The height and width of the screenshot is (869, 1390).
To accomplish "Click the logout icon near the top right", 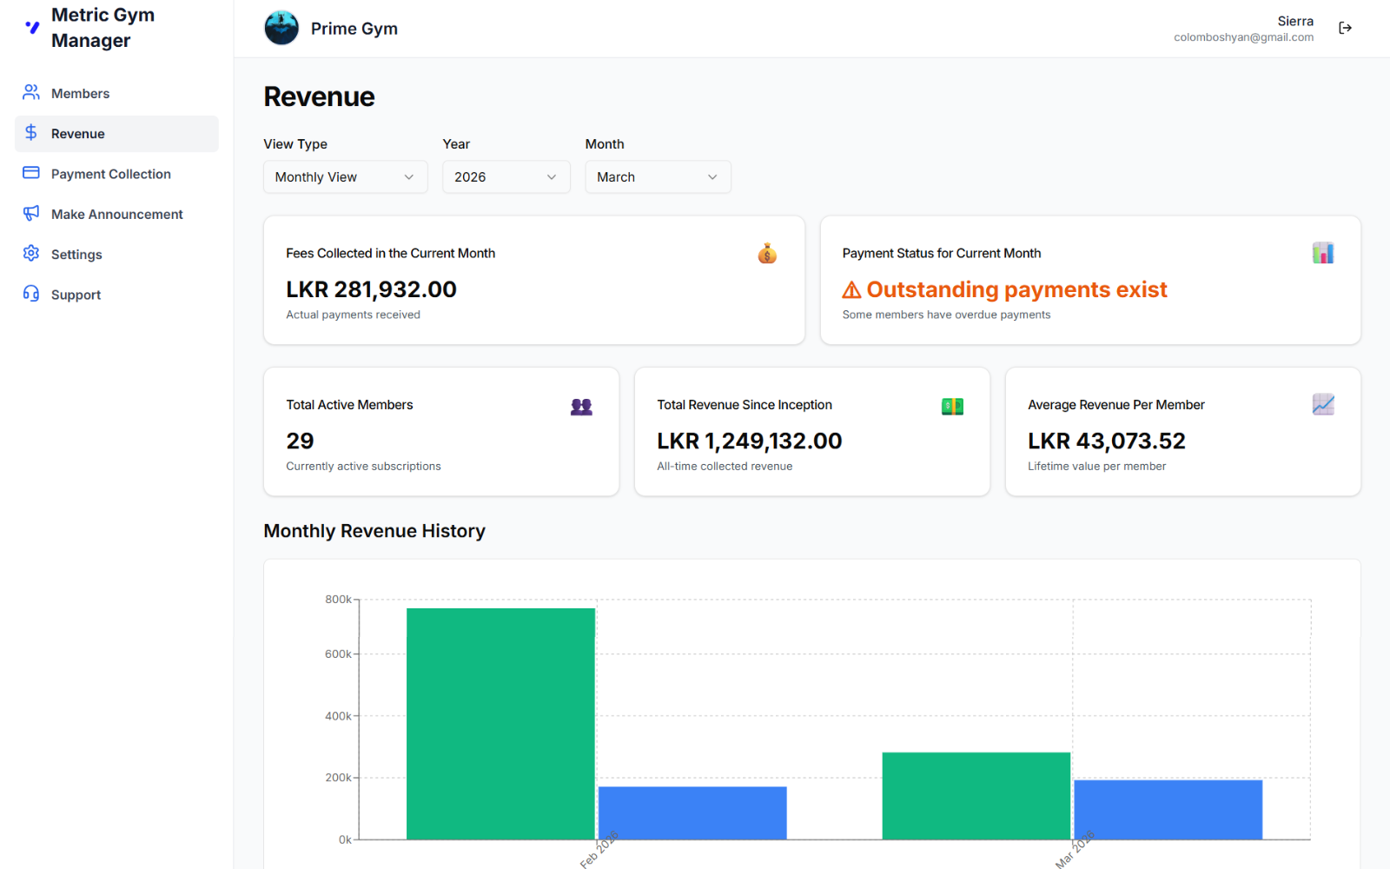I will point(1345,27).
